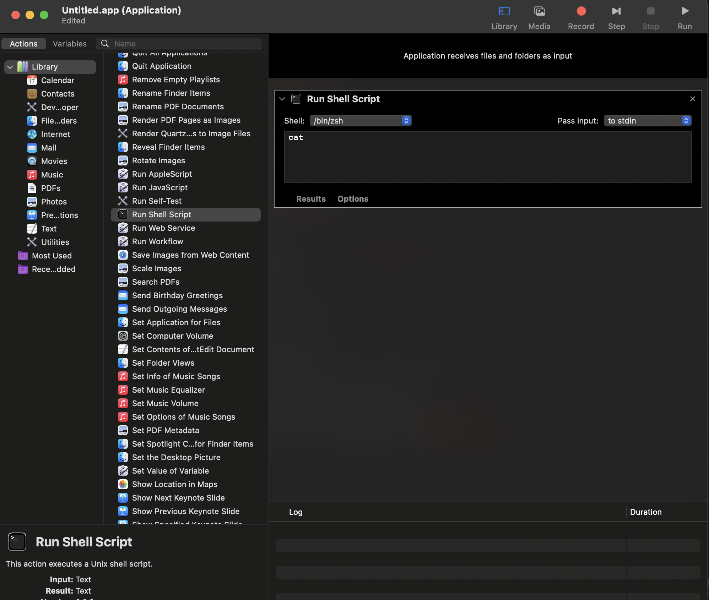Select Set Computer Volume action

click(172, 336)
